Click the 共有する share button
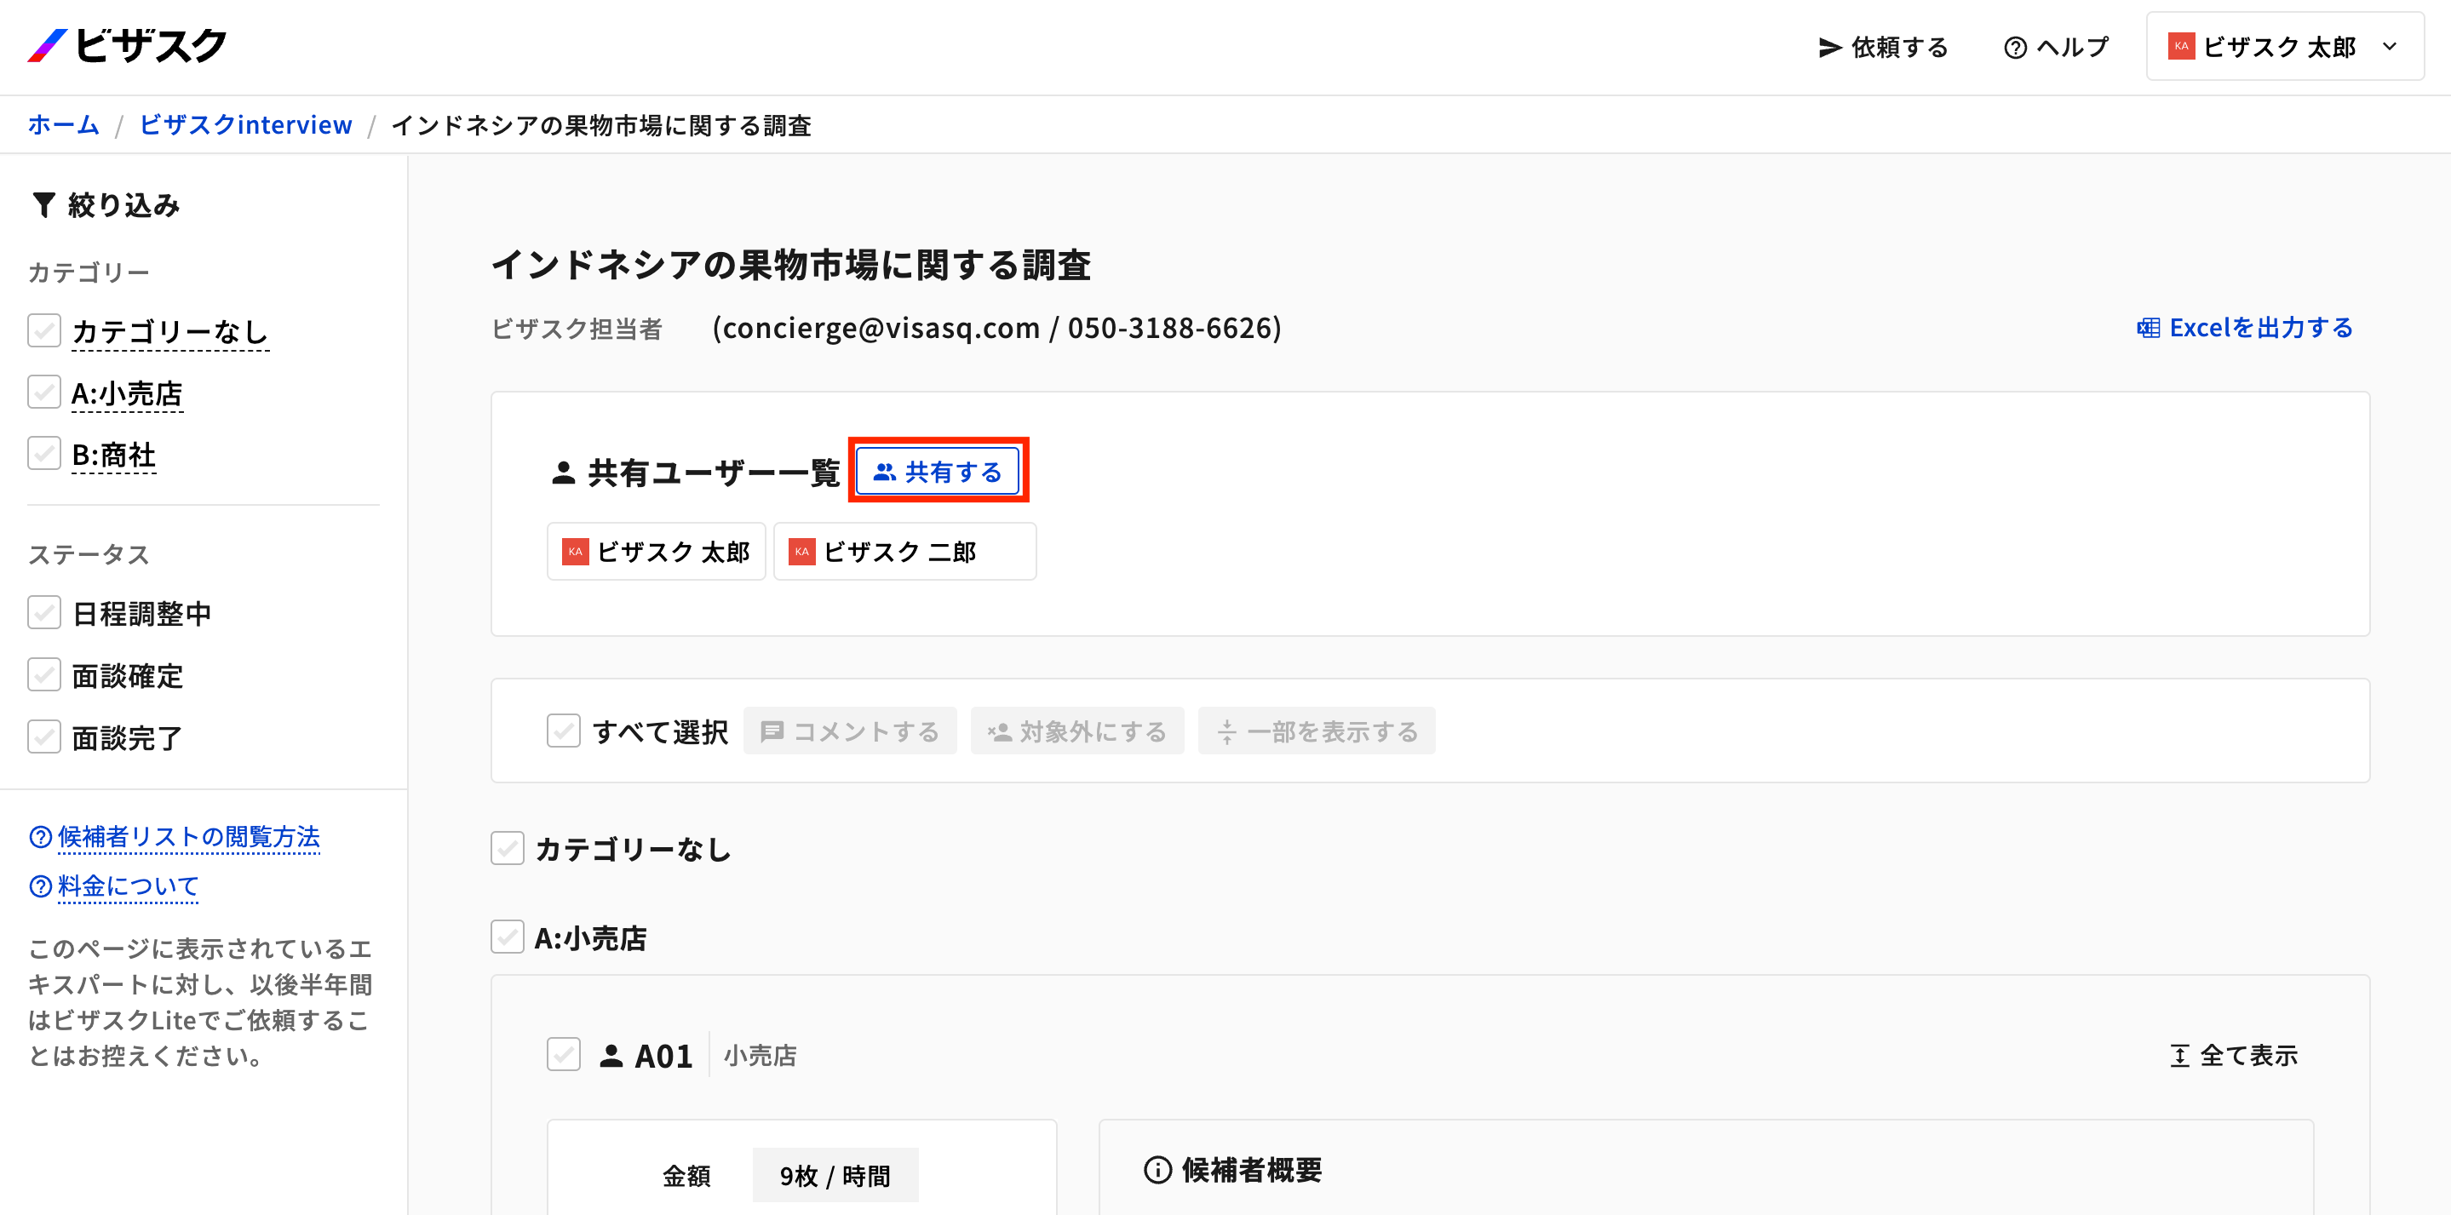Screen dimensions: 2451x1215 click(x=938, y=471)
